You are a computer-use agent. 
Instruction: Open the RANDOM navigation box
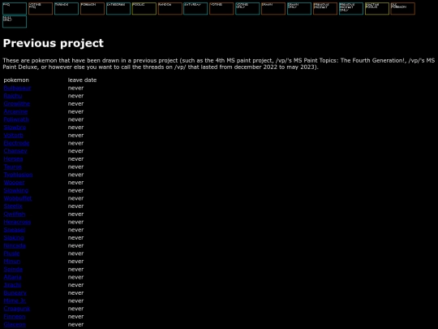click(170, 9)
